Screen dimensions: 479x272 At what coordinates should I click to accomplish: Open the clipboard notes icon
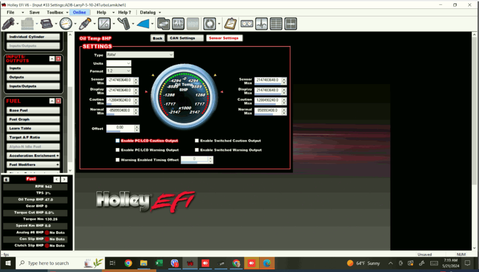point(230,23)
